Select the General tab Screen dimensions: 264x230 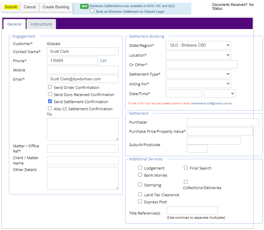(15, 24)
